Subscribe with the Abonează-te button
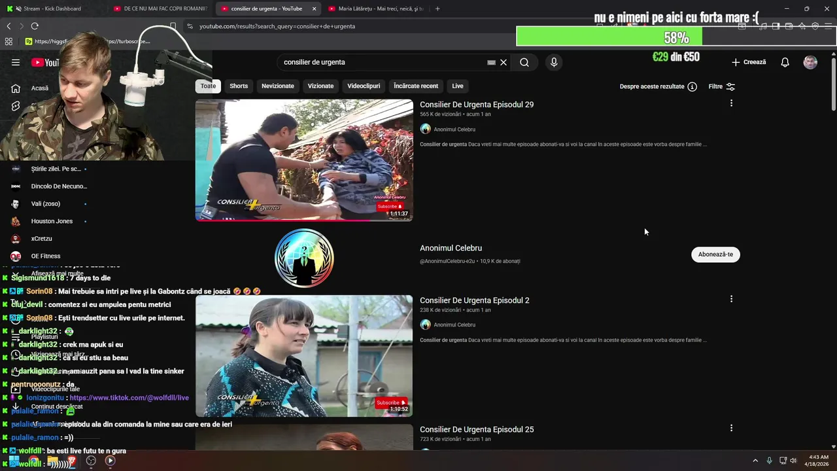 [715, 254]
